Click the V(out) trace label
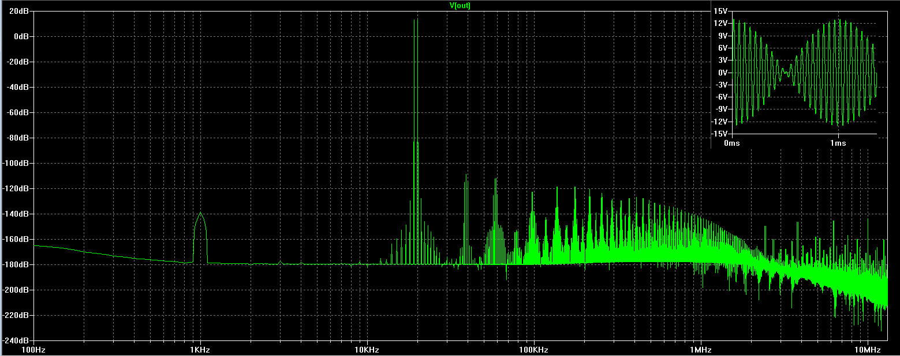 [460, 5]
